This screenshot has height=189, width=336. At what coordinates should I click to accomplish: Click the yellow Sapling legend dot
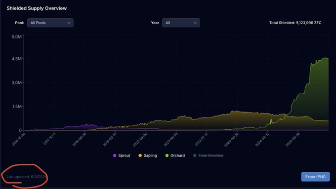[x=140, y=155]
